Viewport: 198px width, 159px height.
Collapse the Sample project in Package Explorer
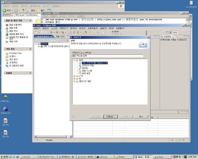pos(36,44)
